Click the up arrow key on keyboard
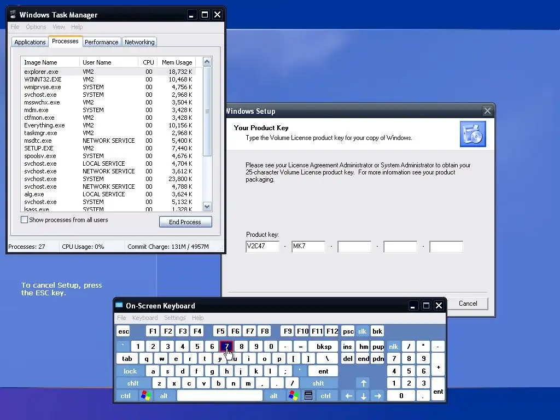This screenshot has width=560, height=420. [x=363, y=383]
